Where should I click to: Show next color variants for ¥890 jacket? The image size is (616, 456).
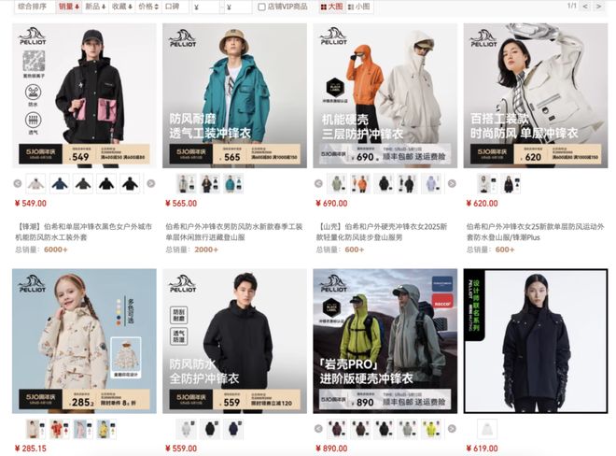(x=452, y=429)
